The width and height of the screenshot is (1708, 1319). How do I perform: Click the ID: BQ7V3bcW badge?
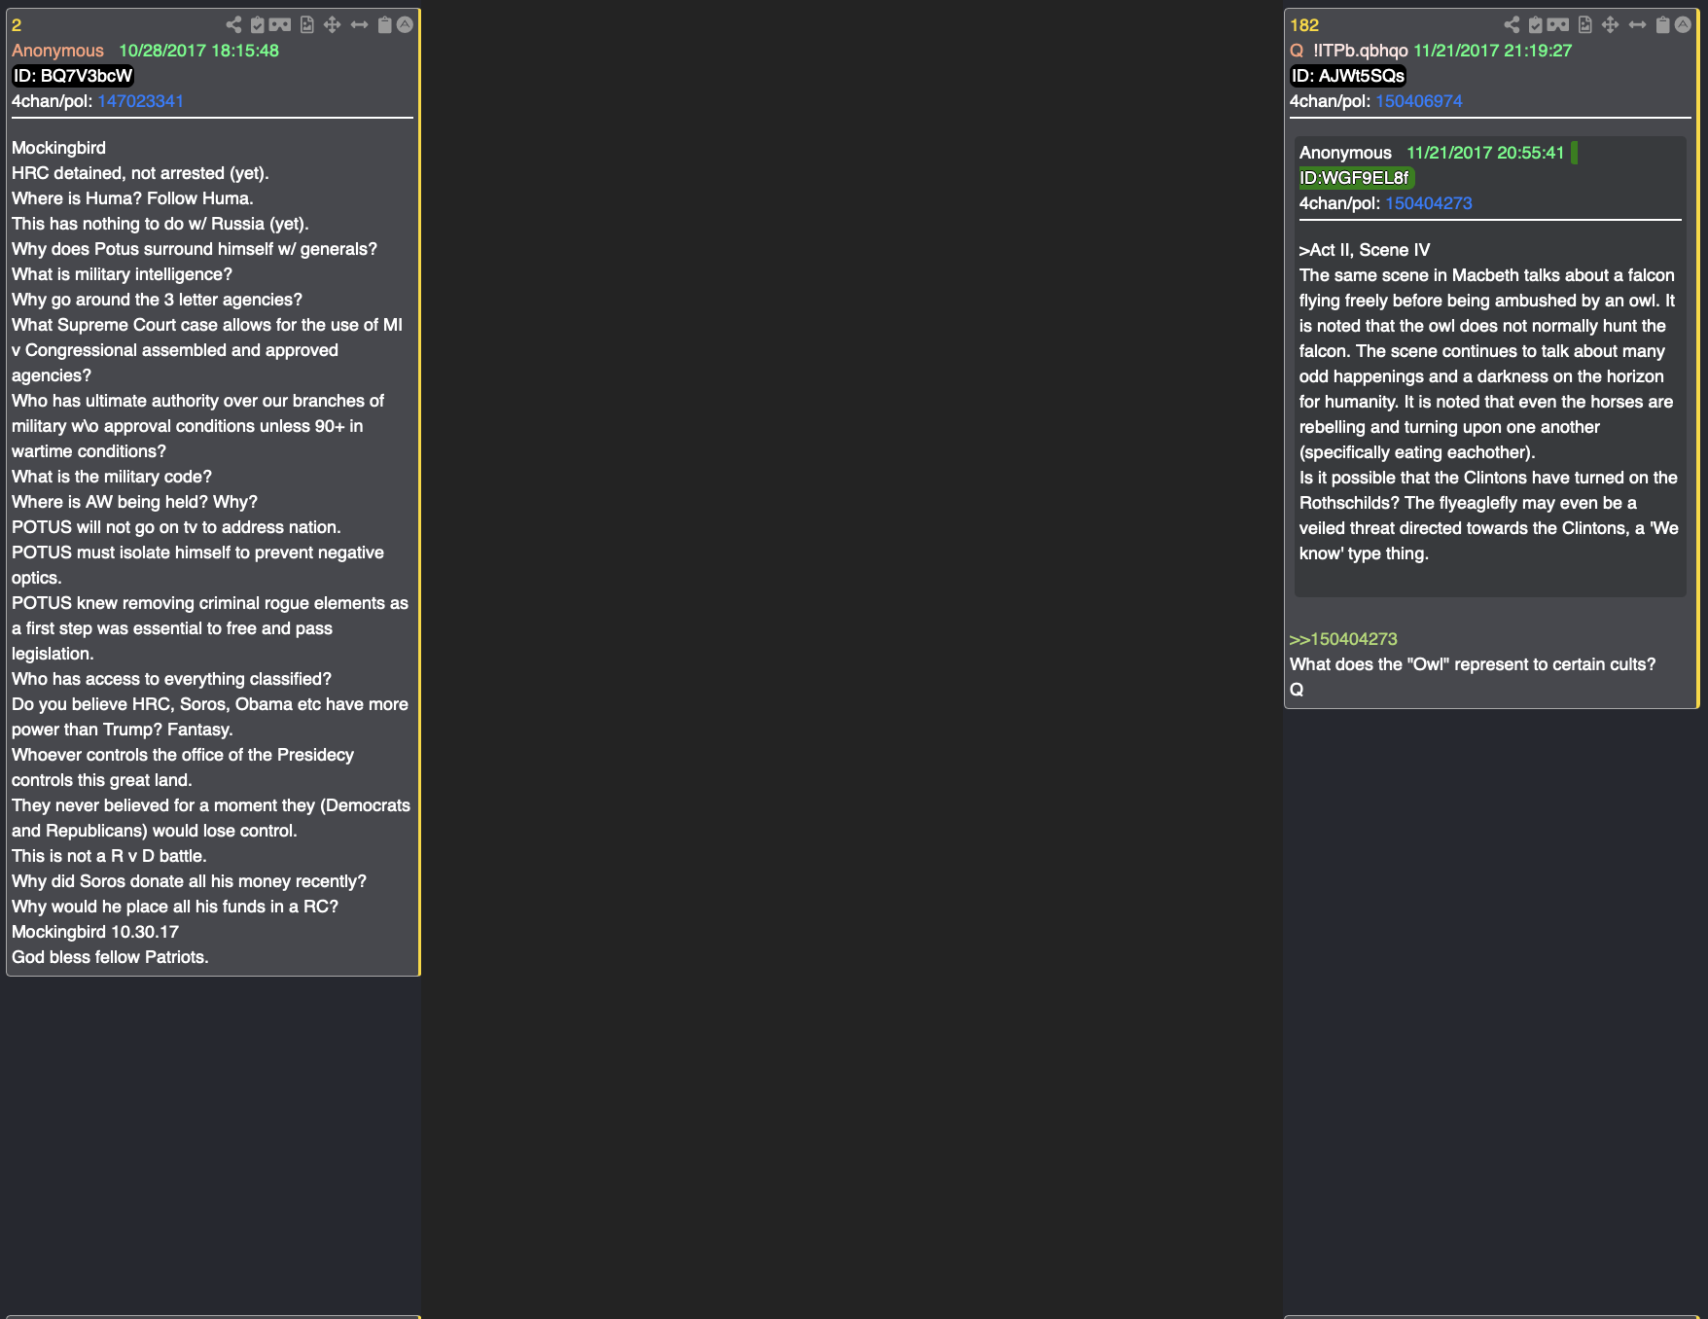(73, 76)
